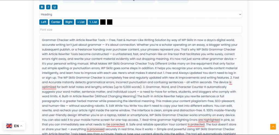Click the Font size input field
Viewport: 279px width, 135px height.
[x=141, y=30]
